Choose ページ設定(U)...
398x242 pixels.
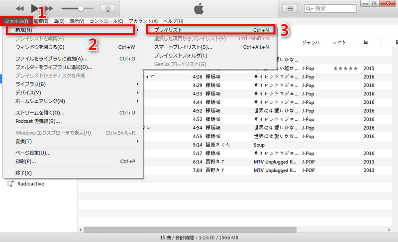pos(72,153)
